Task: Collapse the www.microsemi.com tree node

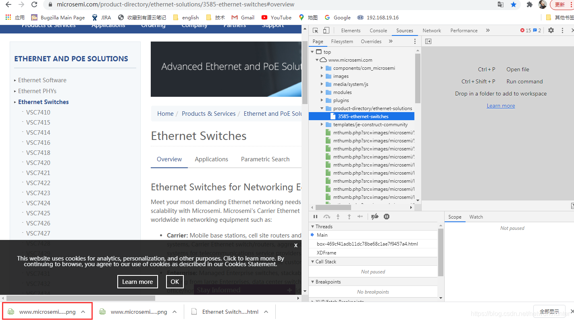Action: click(x=317, y=60)
